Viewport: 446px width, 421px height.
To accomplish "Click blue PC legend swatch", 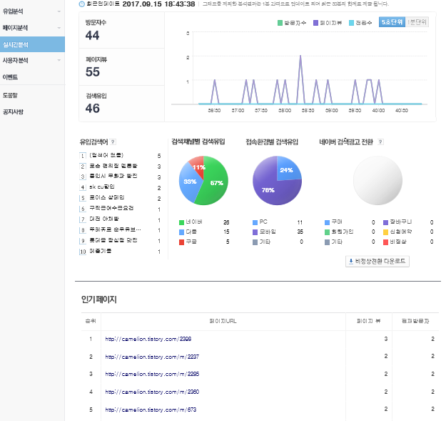I will tap(255, 222).
